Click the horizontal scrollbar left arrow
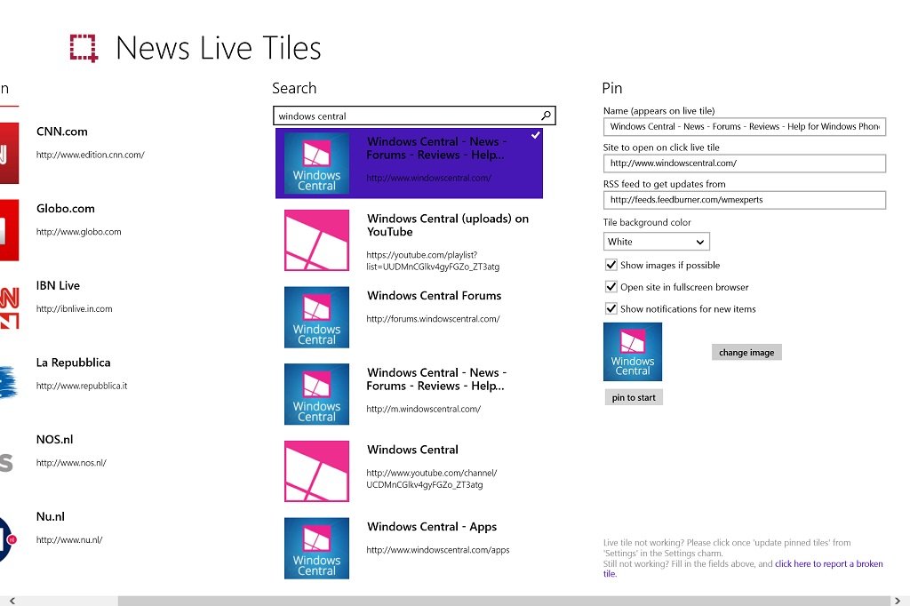Screen dimensions: 910x606 [x=12, y=601]
